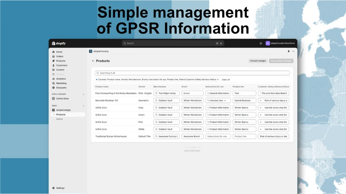
Task: Edit Instructions for Mountain Rockstar 155
Action: coord(218,100)
